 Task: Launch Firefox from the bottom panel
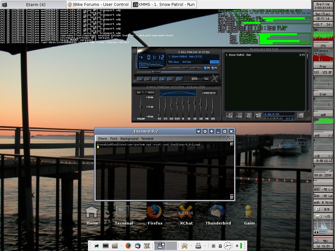128,246
